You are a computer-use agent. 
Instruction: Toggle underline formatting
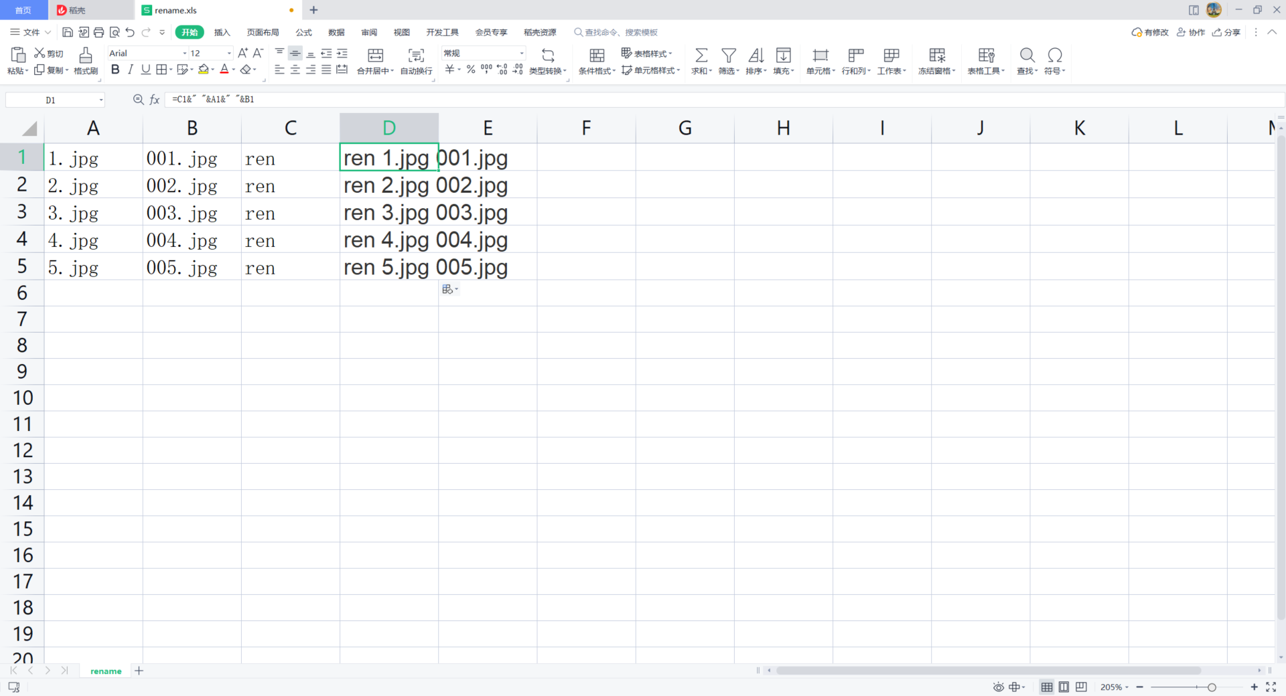point(145,70)
